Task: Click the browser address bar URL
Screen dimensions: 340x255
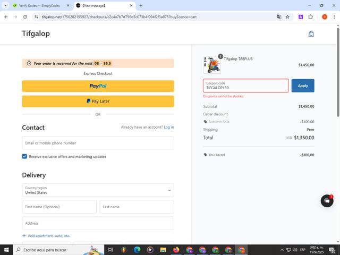Action: [119, 17]
